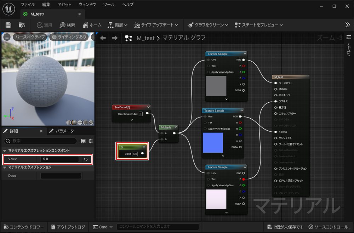The height and width of the screenshot is (233, 354).
Task: Click the Browse to asset icon in toolbar
Action: (22, 25)
